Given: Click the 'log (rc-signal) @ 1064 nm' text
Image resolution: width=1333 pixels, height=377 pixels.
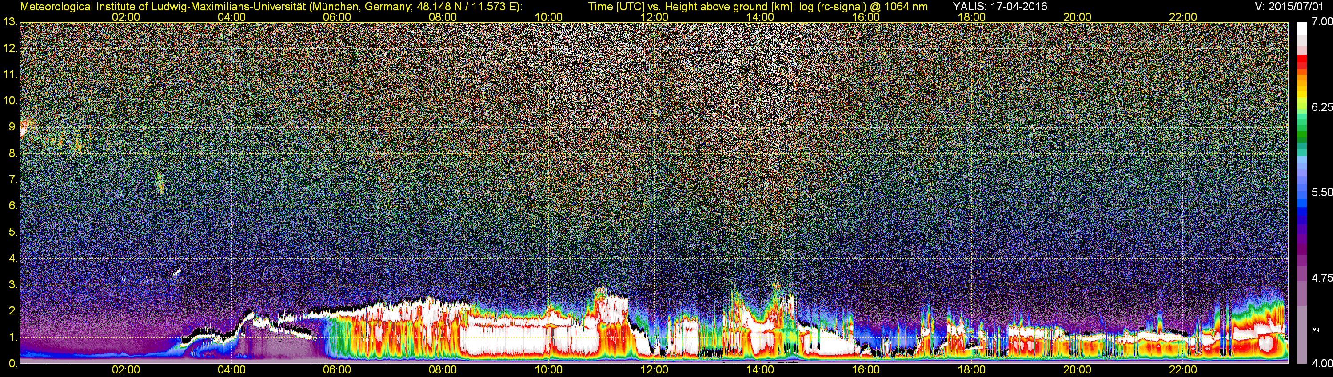Looking at the screenshot, I should [x=864, y=7].
